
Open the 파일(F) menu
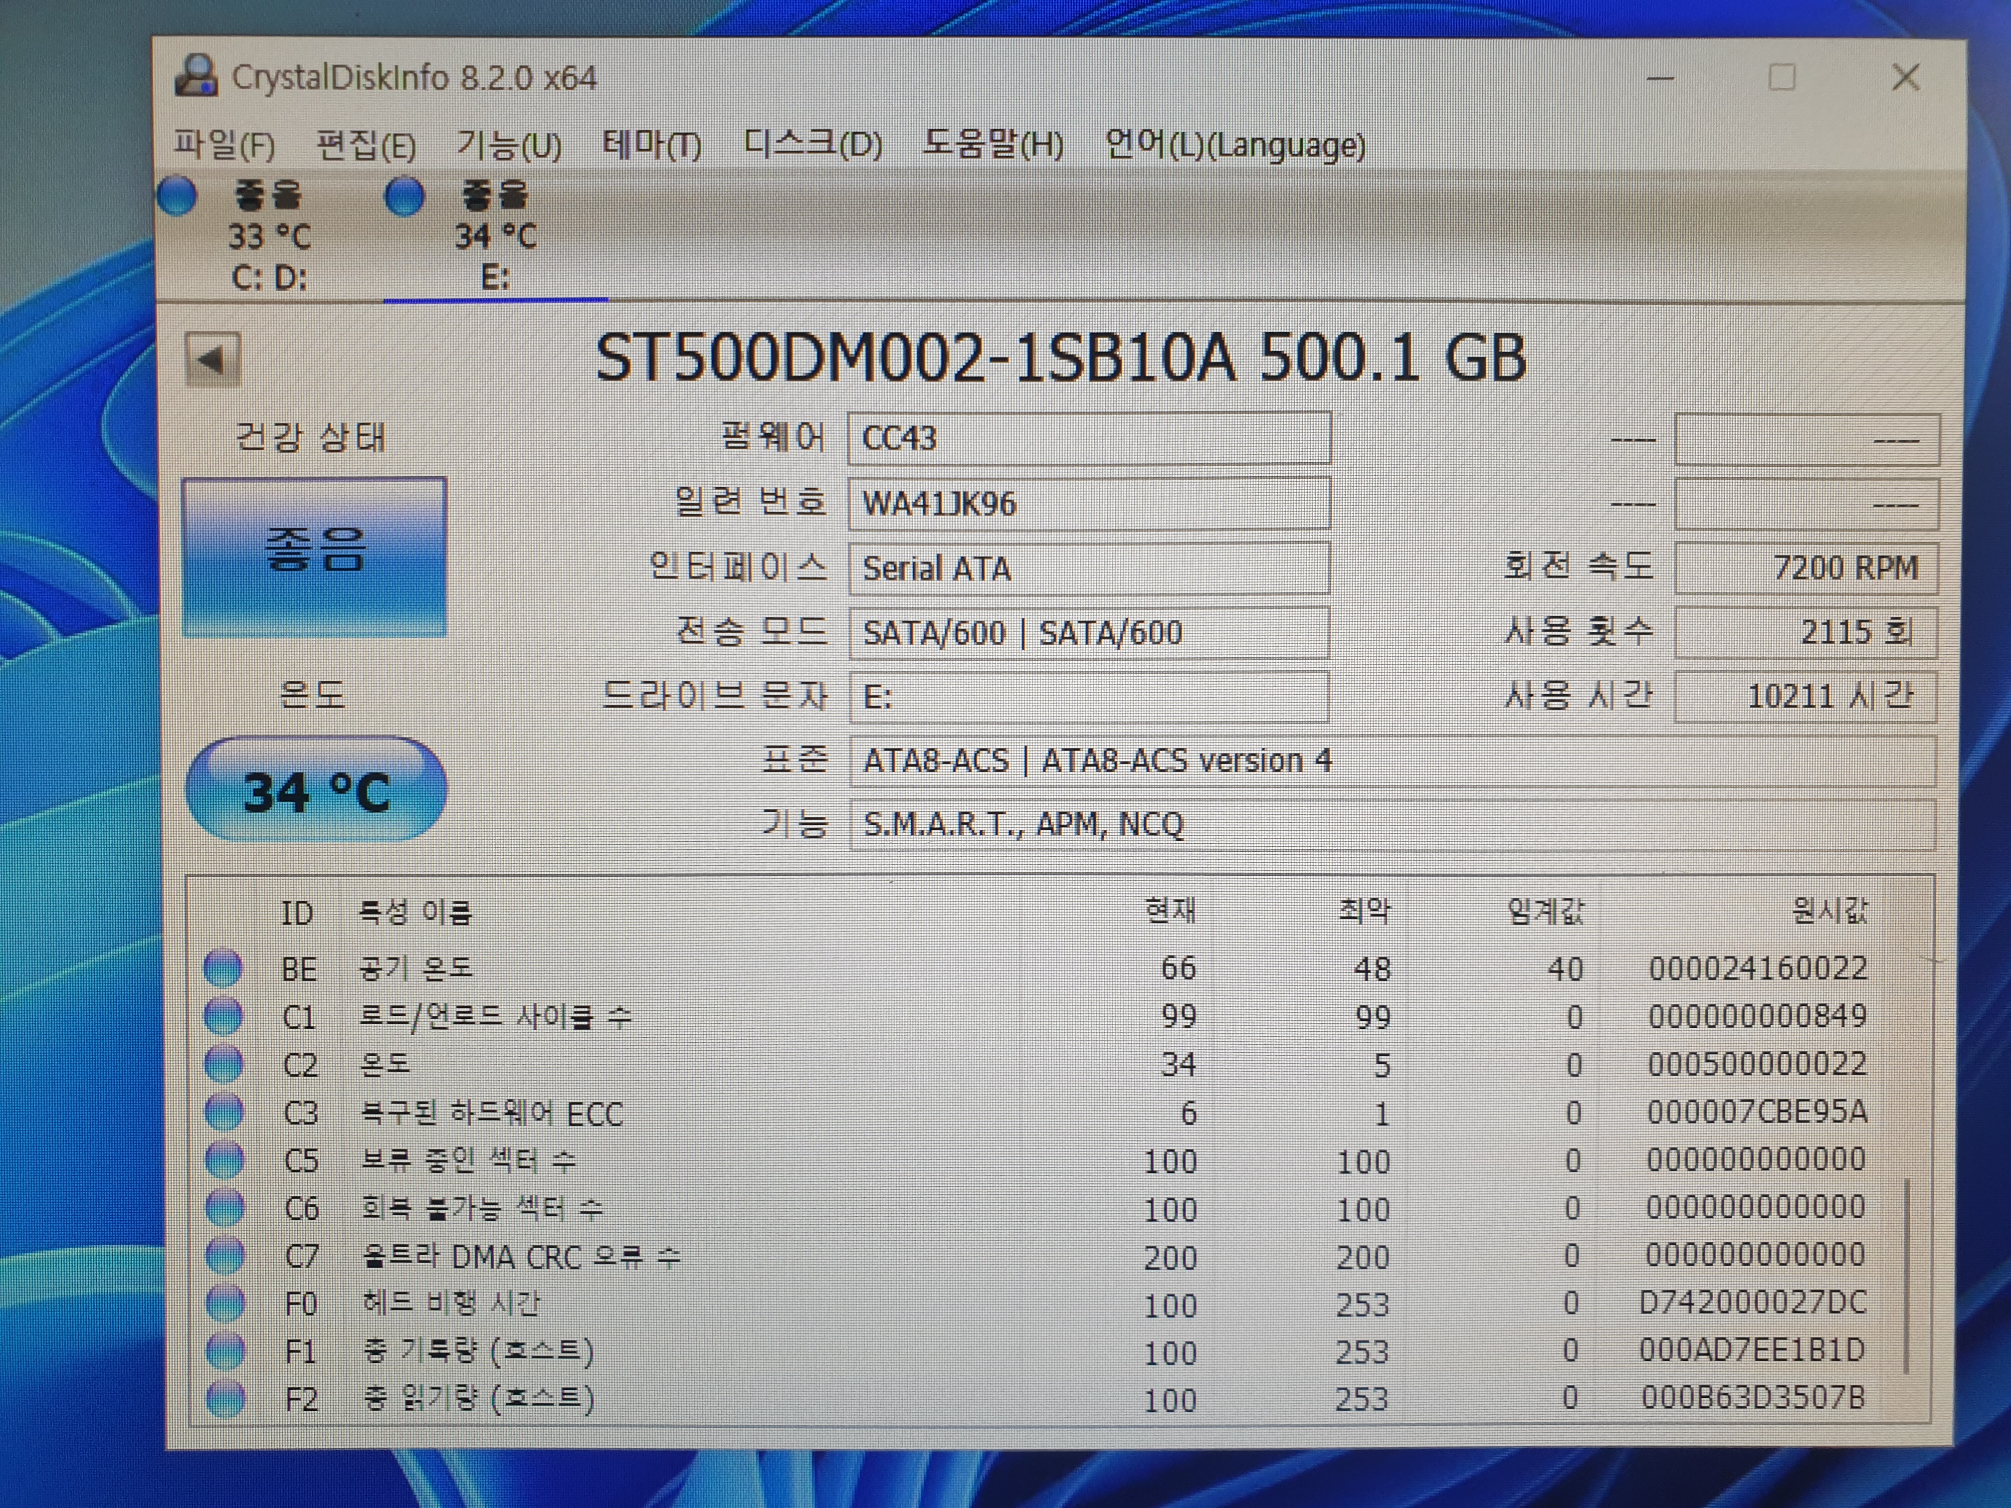coord(223,146)
